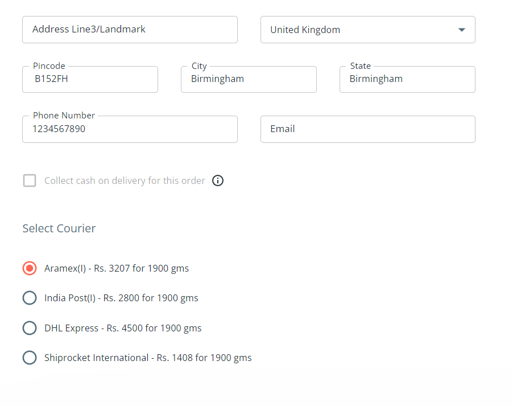Click the State field containing Birmingham
Screen dimensions: 513x406
(407, 80)
